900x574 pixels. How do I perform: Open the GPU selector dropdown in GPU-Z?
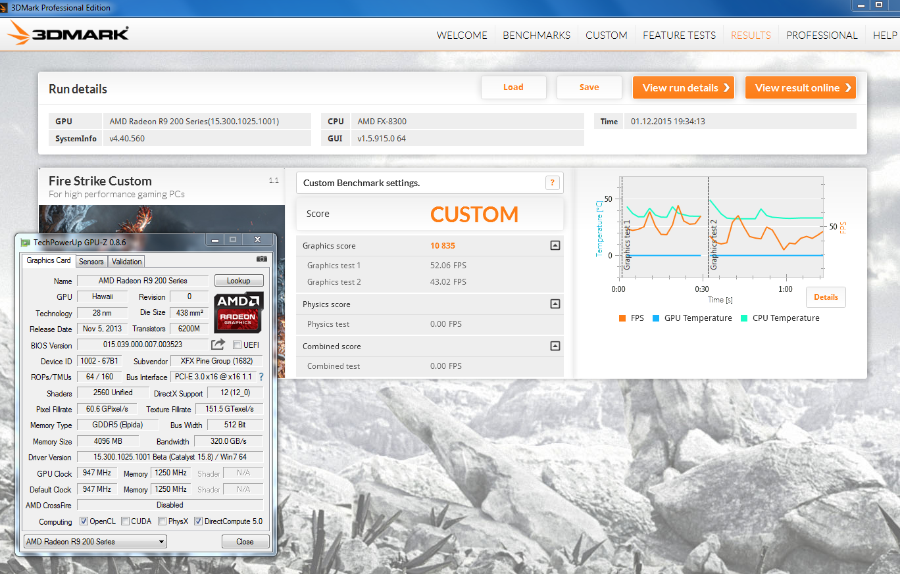(x=95, y=542)
